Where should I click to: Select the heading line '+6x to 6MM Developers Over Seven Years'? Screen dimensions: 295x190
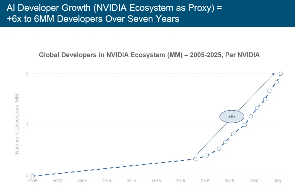(x=93, y=19)
